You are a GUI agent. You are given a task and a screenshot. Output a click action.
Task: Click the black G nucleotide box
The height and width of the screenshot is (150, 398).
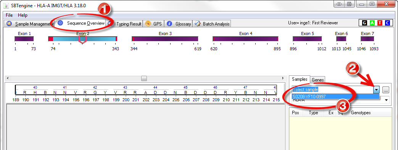click(x=364, y=23)
